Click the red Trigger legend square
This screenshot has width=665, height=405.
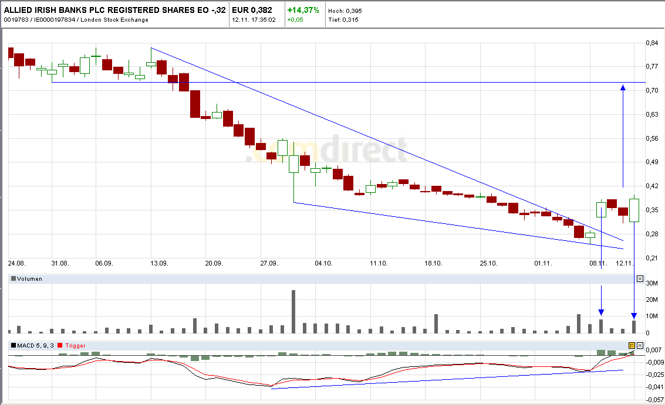[60, 346]
